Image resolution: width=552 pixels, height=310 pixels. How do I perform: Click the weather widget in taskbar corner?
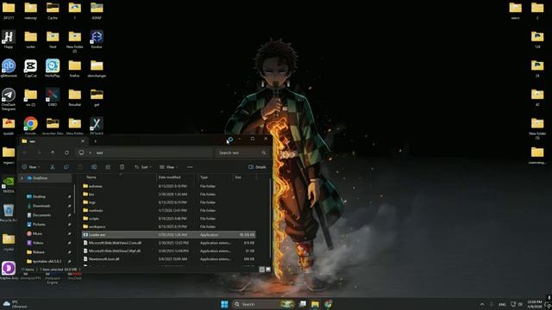pyautogui.click(x=15, y=304)
